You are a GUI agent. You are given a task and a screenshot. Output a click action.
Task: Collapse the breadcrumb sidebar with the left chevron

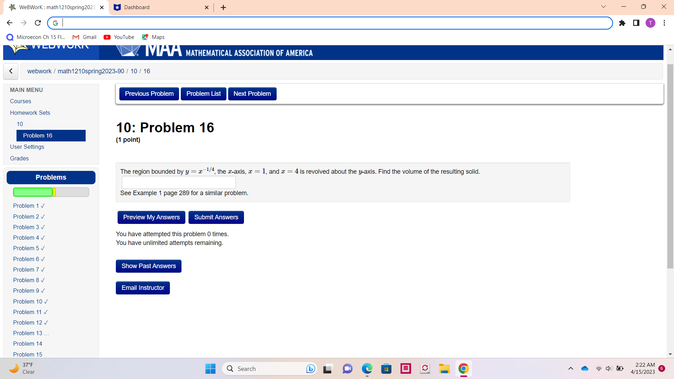tap(11, 71)
